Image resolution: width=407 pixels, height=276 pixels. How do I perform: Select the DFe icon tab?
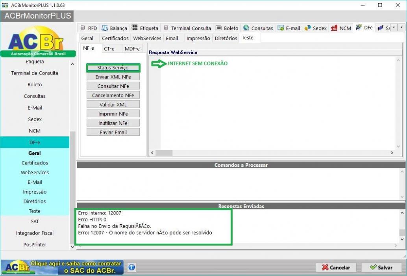tap(364, 27)
